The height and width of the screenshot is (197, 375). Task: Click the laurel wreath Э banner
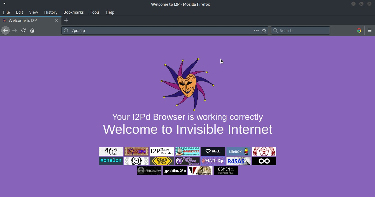136,161
